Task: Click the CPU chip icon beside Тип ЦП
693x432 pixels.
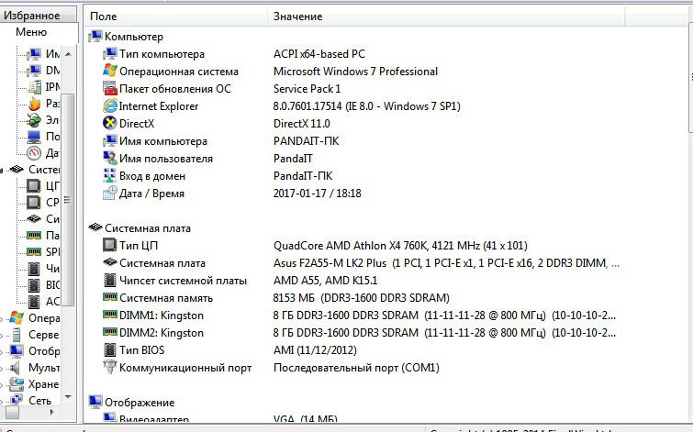Action: (x=109, y=245)
